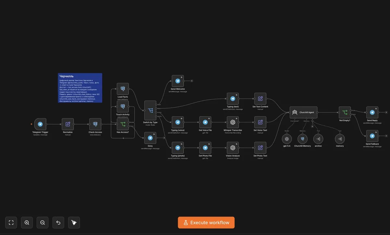390x235 pixels.
Task: Select the blue Черчилль sticky note
Action: 80,88
